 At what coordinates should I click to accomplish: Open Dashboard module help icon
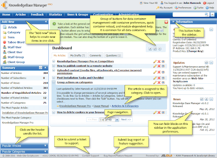[160, 49]
